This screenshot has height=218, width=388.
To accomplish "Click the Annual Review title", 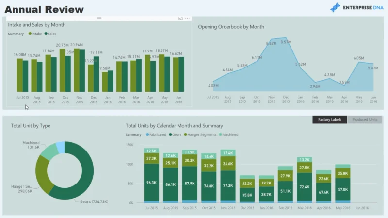I will tap(44, 9).
